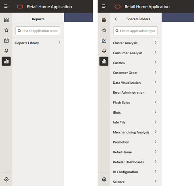Open Tasks calendar-check icon in right sidebar
This screenshot has height=186, width=194.
[104, 40]
